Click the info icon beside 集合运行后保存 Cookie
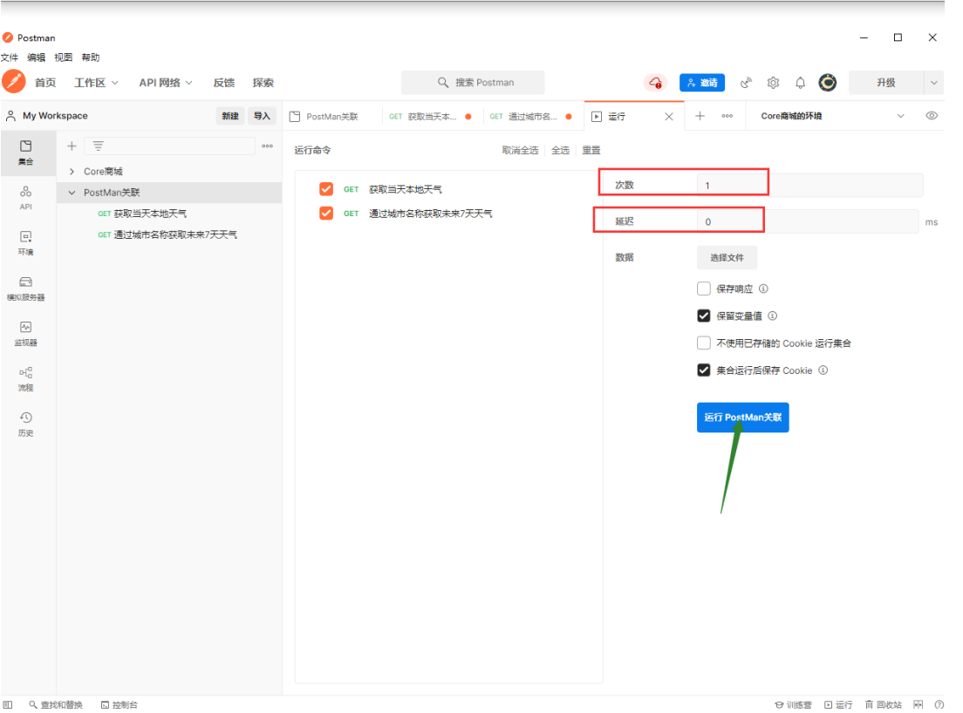 (x=823, y=370)
